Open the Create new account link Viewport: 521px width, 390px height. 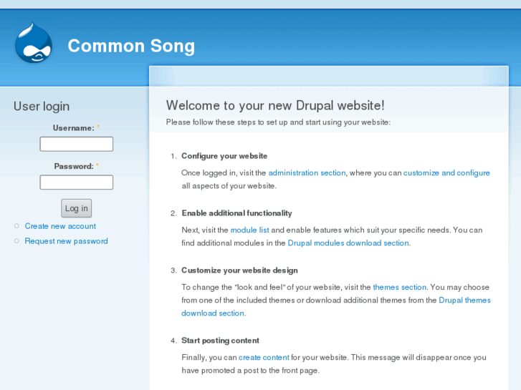60,226
